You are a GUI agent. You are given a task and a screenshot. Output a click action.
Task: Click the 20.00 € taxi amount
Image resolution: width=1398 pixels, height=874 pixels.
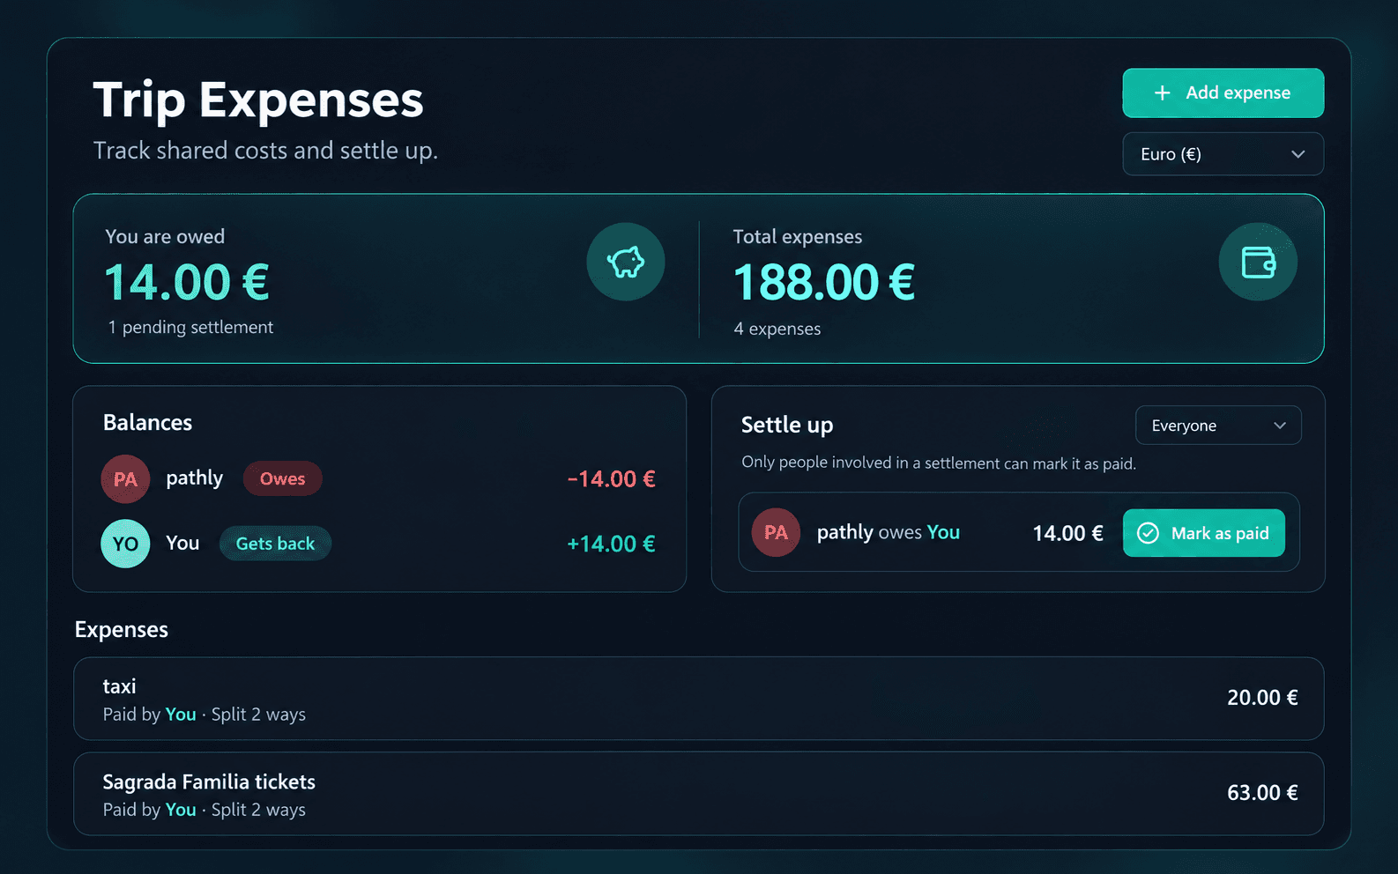(1262, 698)
